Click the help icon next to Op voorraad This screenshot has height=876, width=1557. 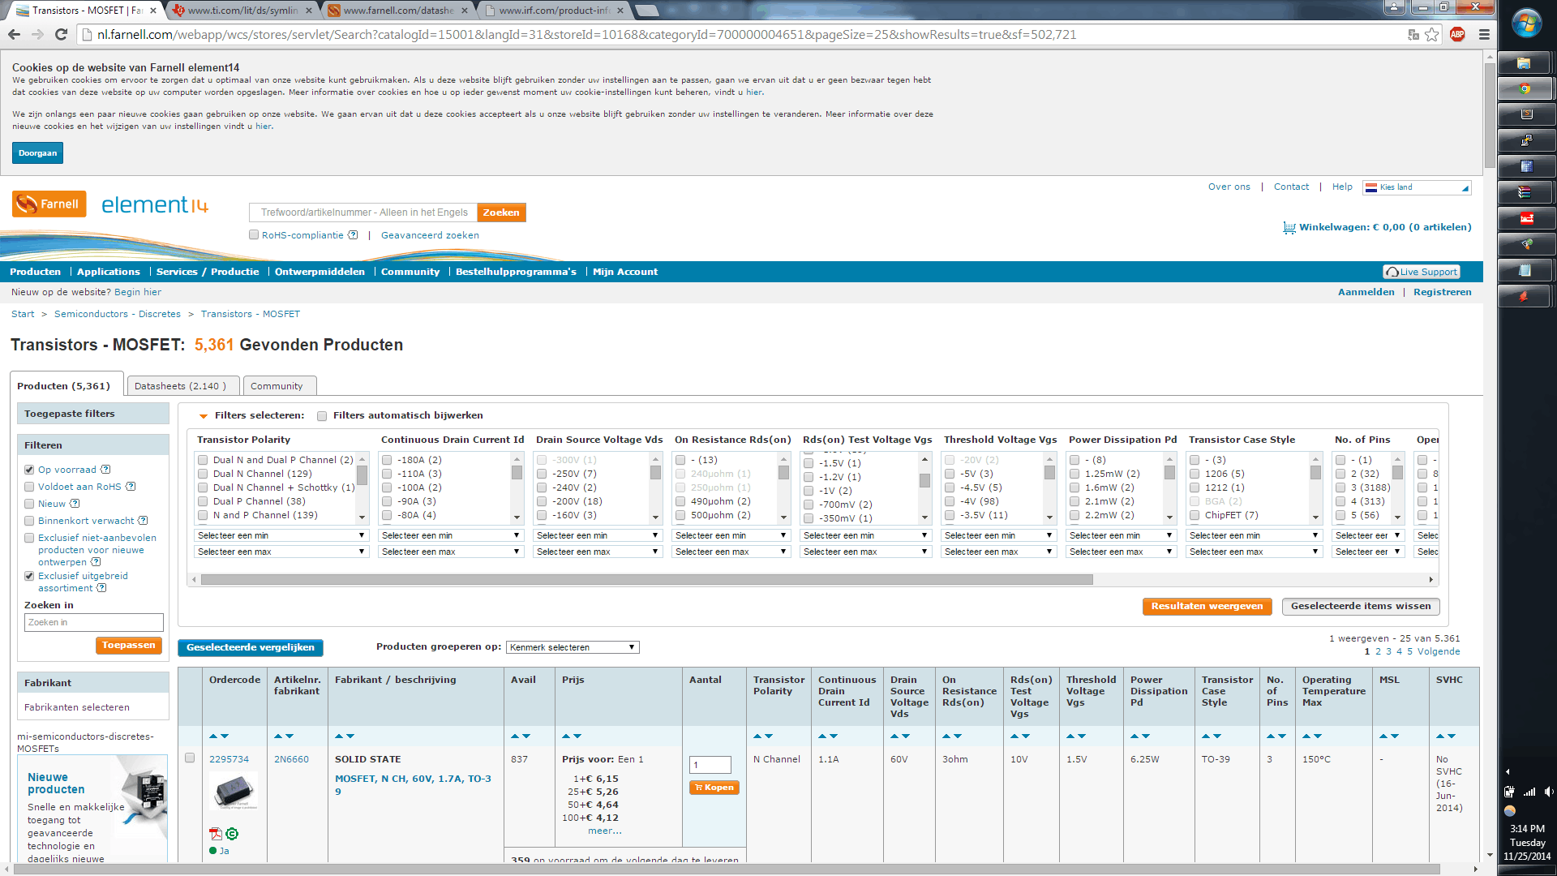tap(106, 470)
